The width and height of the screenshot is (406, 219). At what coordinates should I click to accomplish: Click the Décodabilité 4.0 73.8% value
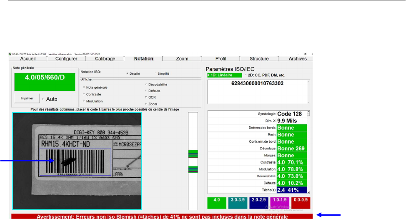(x=292, y=176)
